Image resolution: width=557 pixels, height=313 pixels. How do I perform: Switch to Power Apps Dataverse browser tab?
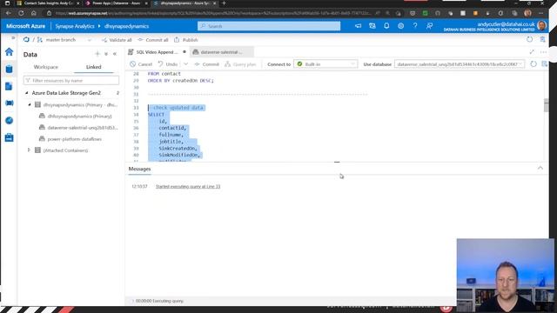coord(116,3)
